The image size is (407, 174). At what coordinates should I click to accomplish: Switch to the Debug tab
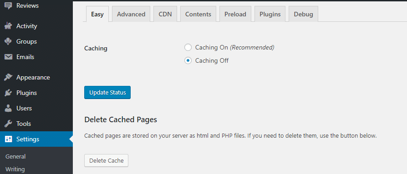[x=304, y=14]
